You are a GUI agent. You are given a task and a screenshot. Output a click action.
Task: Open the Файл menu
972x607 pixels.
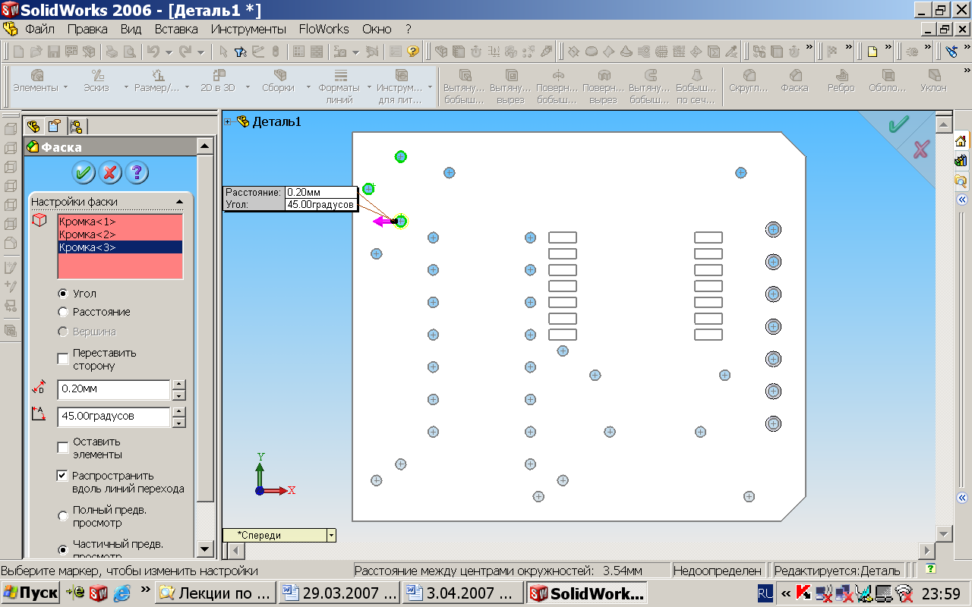[x=39, y=29]
